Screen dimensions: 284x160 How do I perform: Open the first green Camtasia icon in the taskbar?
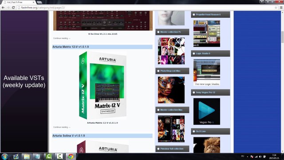point(48,156)
